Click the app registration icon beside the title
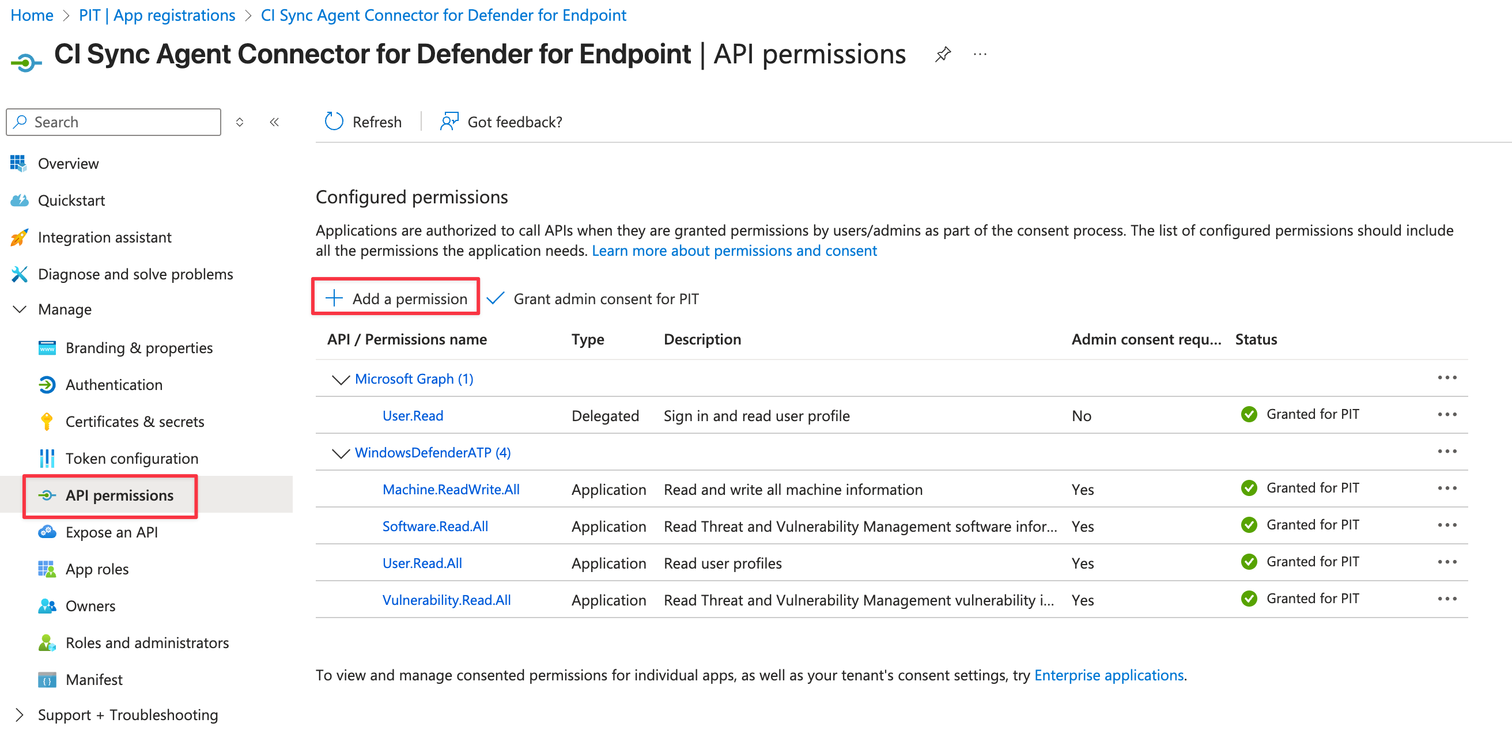The width and height of the screenshot is (1512, 742). [x=26, y=62]
